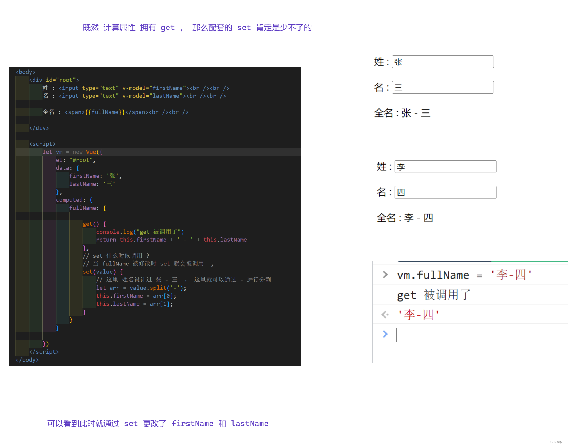Click the 'data: {' code line
The image size is (568, 446).
(68, 168)
